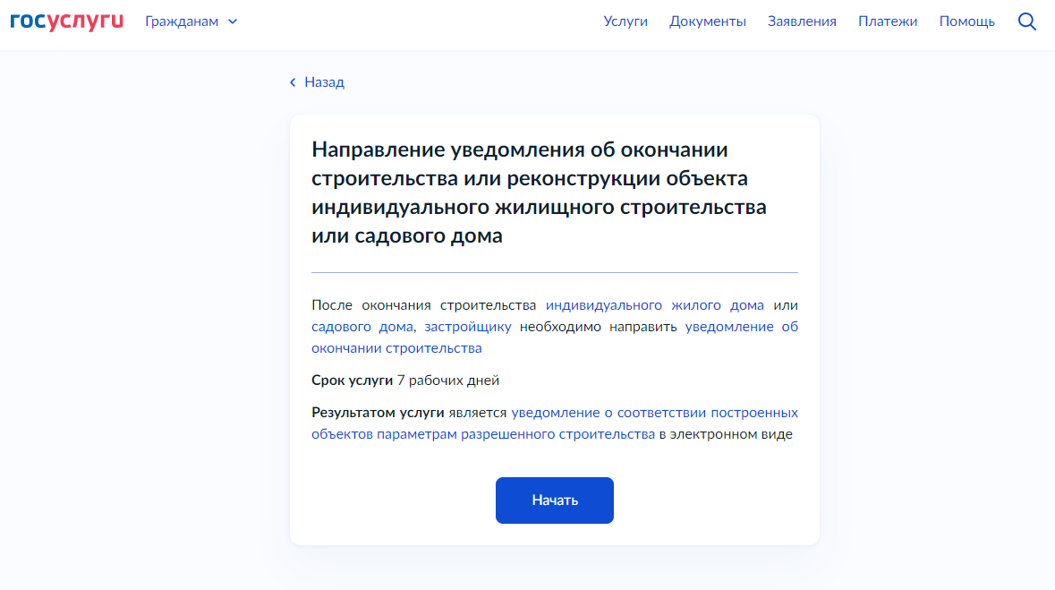Open the садового дома link
This screenshot has width=1055, height=590.
click(362, 327)
